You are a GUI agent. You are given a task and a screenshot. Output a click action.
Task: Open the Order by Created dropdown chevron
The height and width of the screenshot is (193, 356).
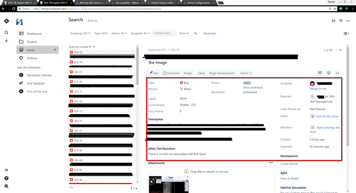pos(94,47)
